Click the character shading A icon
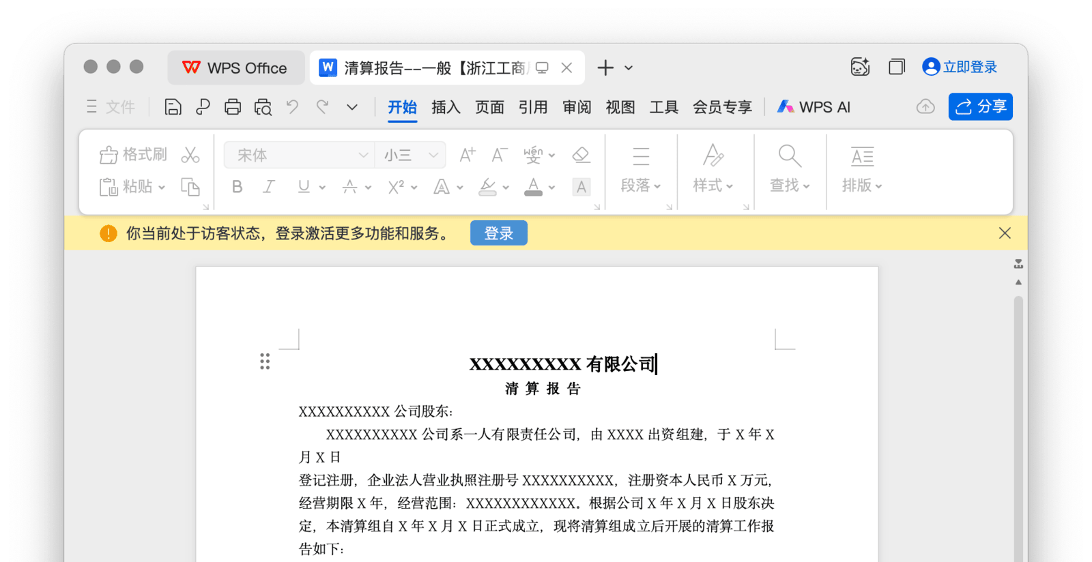 [x=581, y=187]
